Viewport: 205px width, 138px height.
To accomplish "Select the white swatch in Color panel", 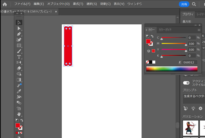I will (154, 62).
